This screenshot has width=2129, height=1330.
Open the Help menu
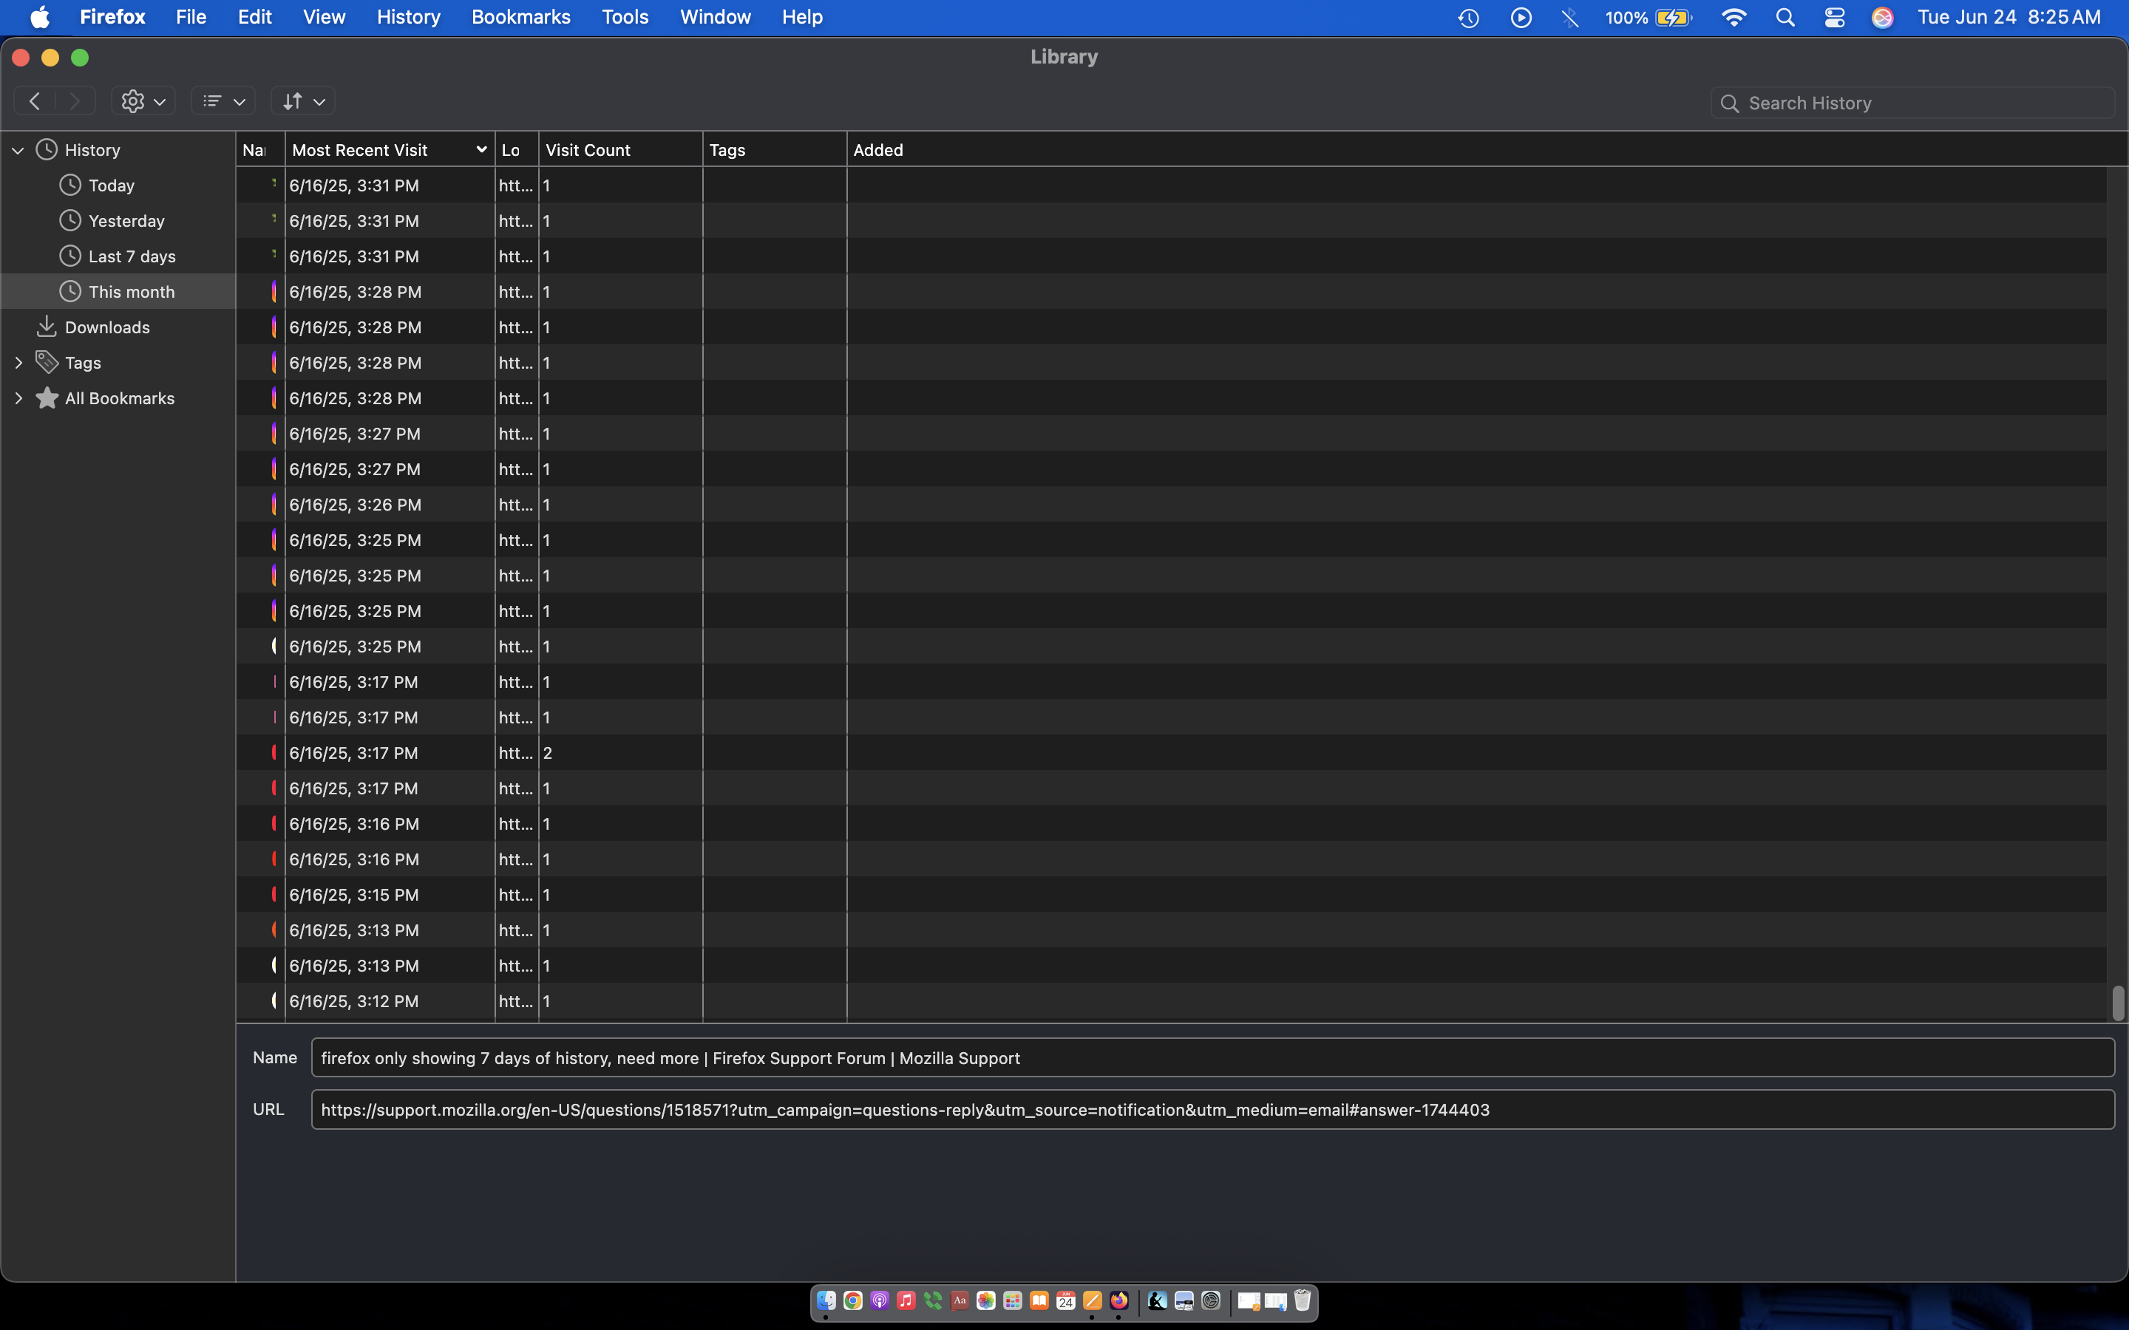click(x=801, y=18)
